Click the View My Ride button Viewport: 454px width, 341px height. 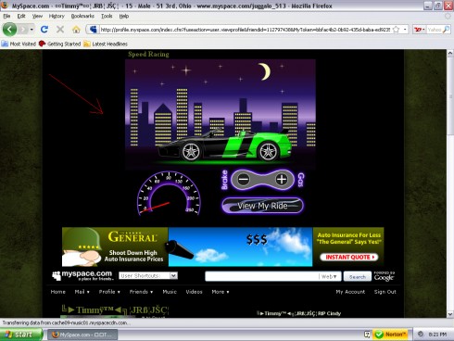pos(262,206)
